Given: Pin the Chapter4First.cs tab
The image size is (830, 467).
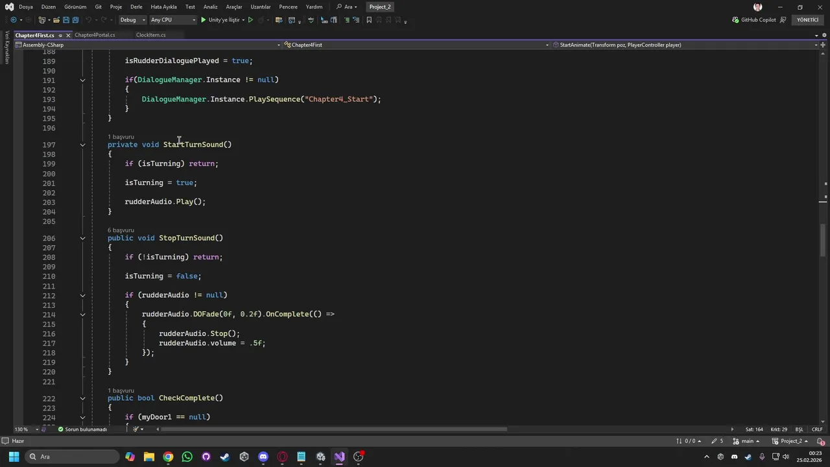Looking at the screenshot, I should tap(60, 35).
